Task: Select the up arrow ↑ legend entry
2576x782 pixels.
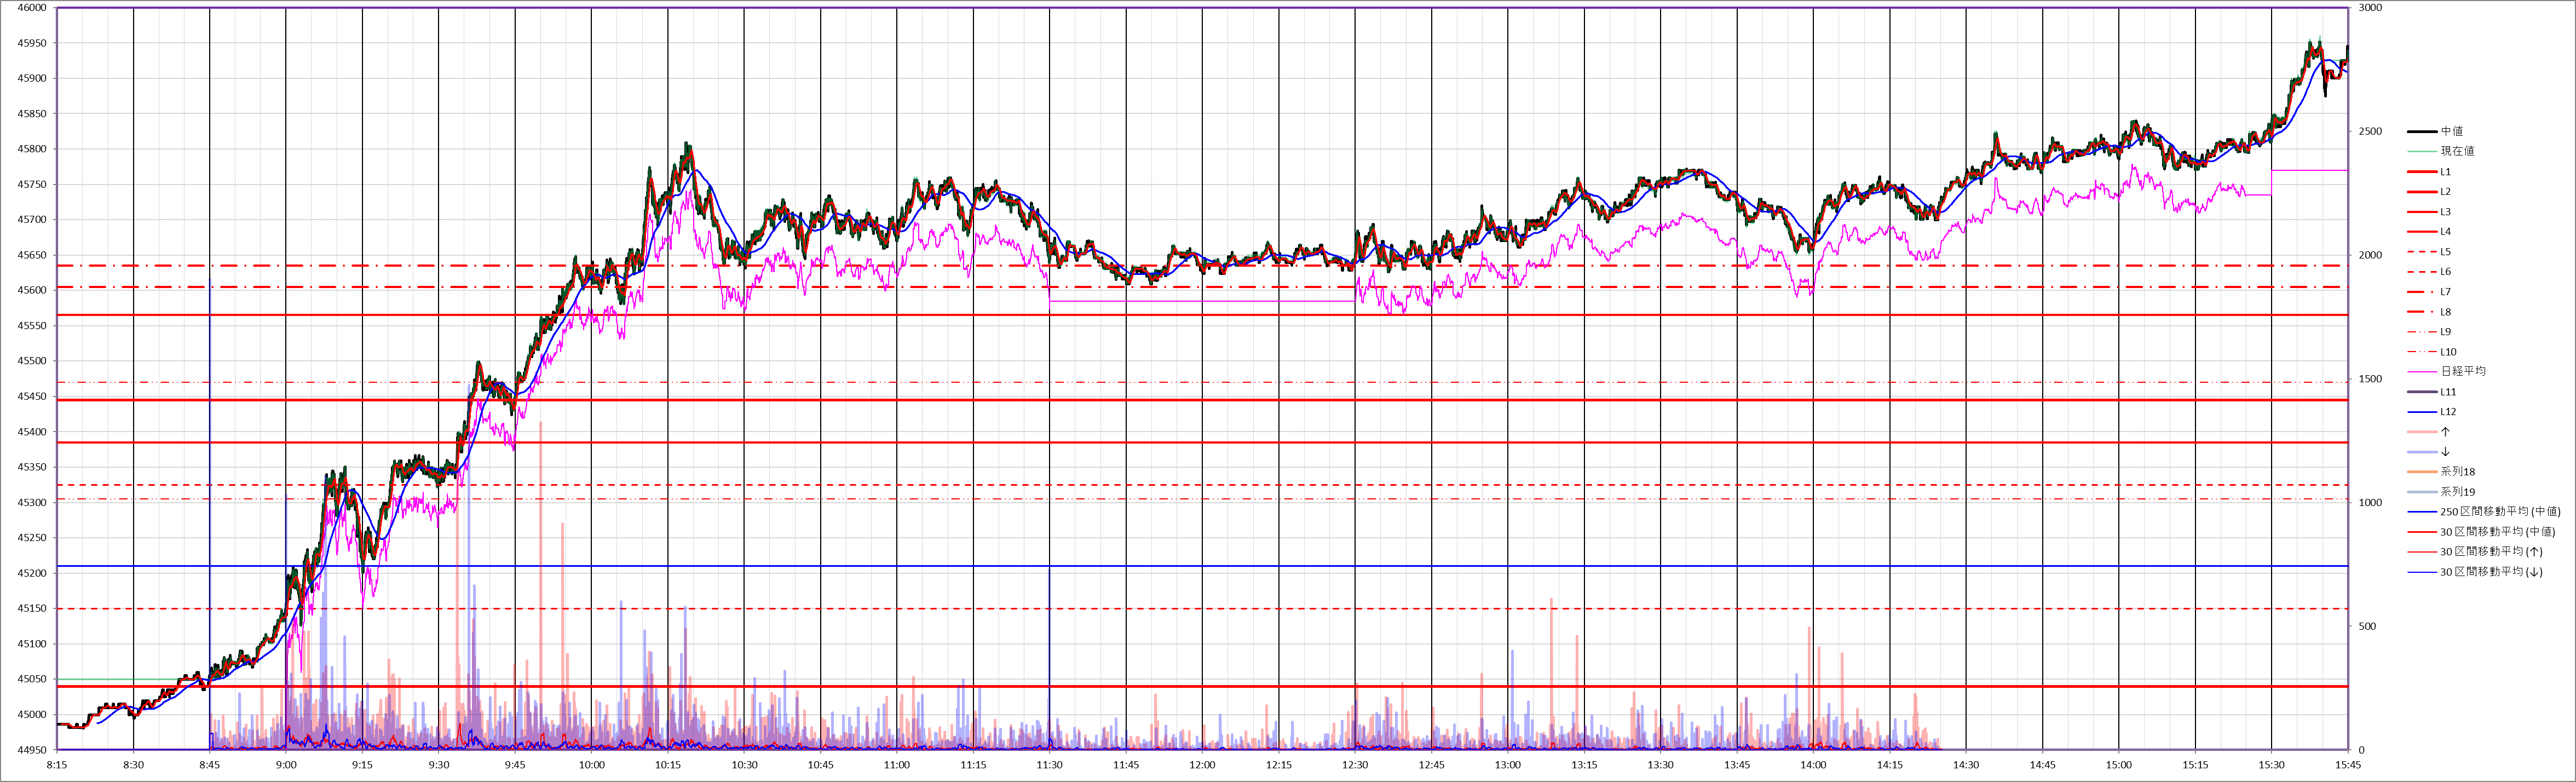Action: 2445,432
